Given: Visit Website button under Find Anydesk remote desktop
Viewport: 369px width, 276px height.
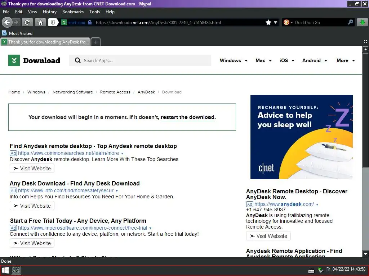Looking at the screenshot, I should pos(32,168).
